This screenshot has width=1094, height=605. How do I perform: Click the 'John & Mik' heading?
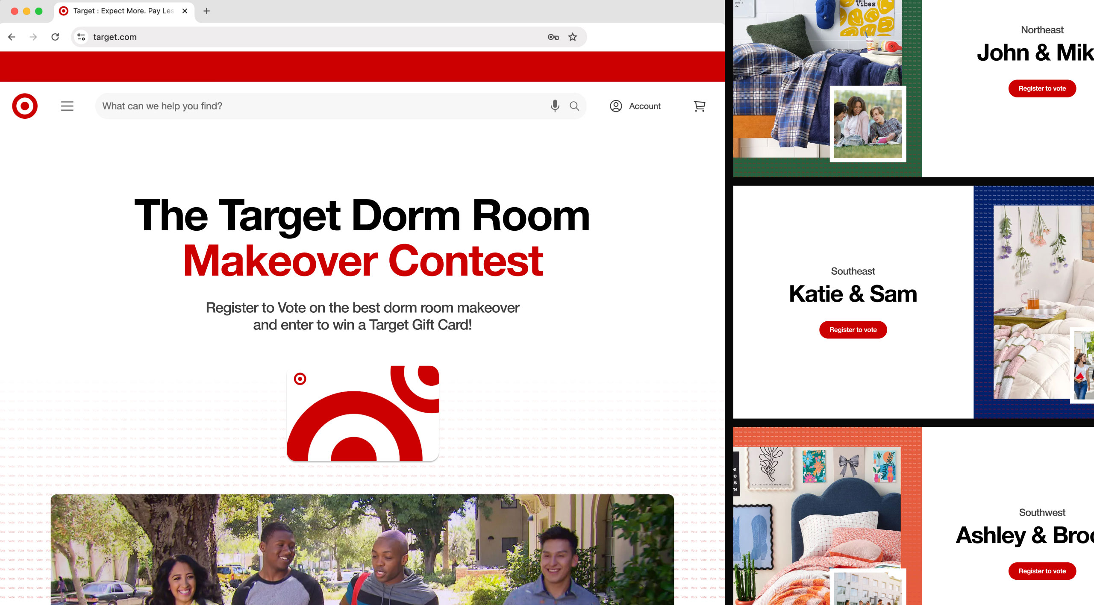[1035, 53]
